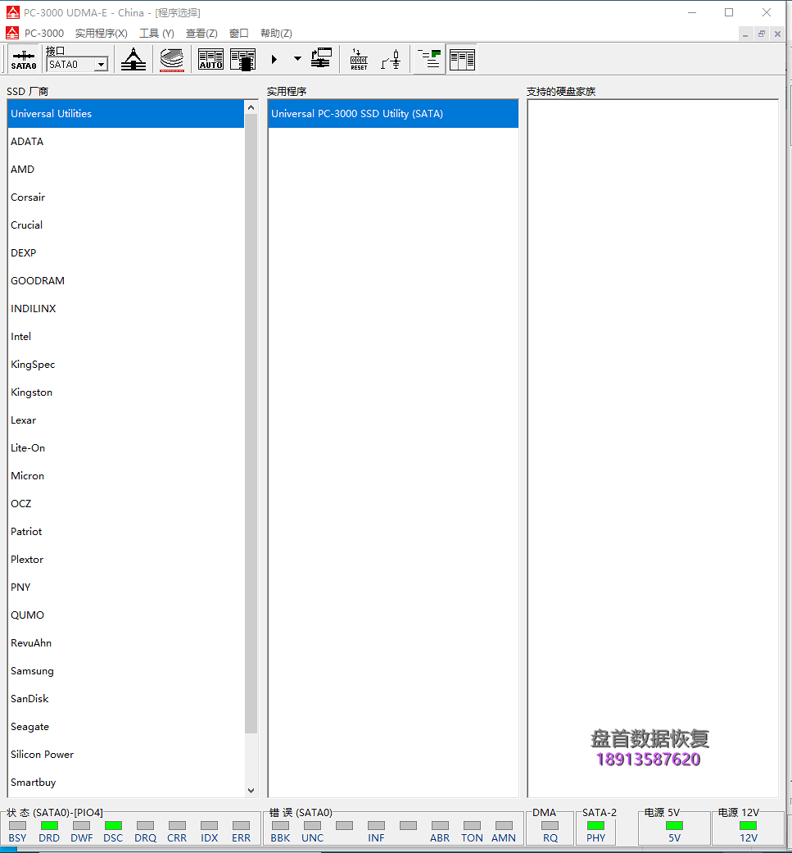Click the ERR status indicator

point(241,826)
